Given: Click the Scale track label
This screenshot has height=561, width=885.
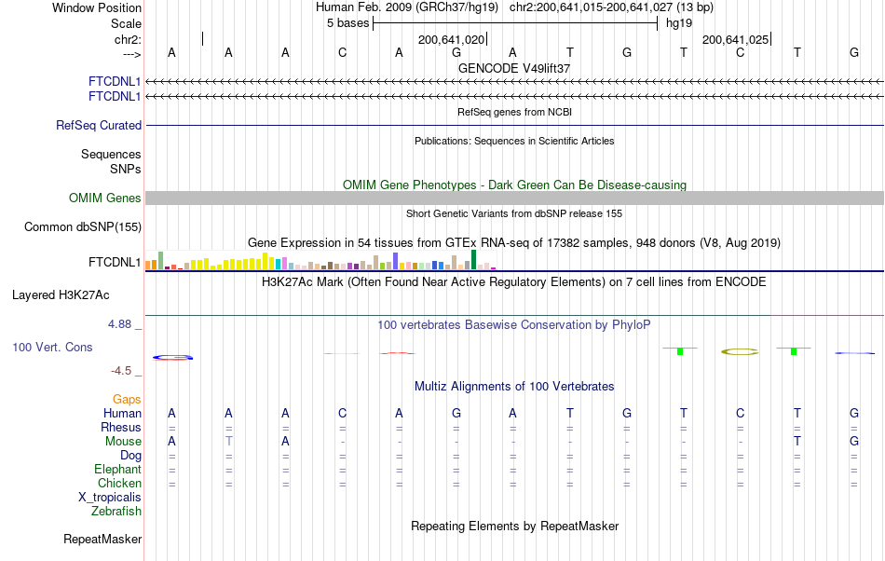Looking at the screenshot, I should point(126,23).
